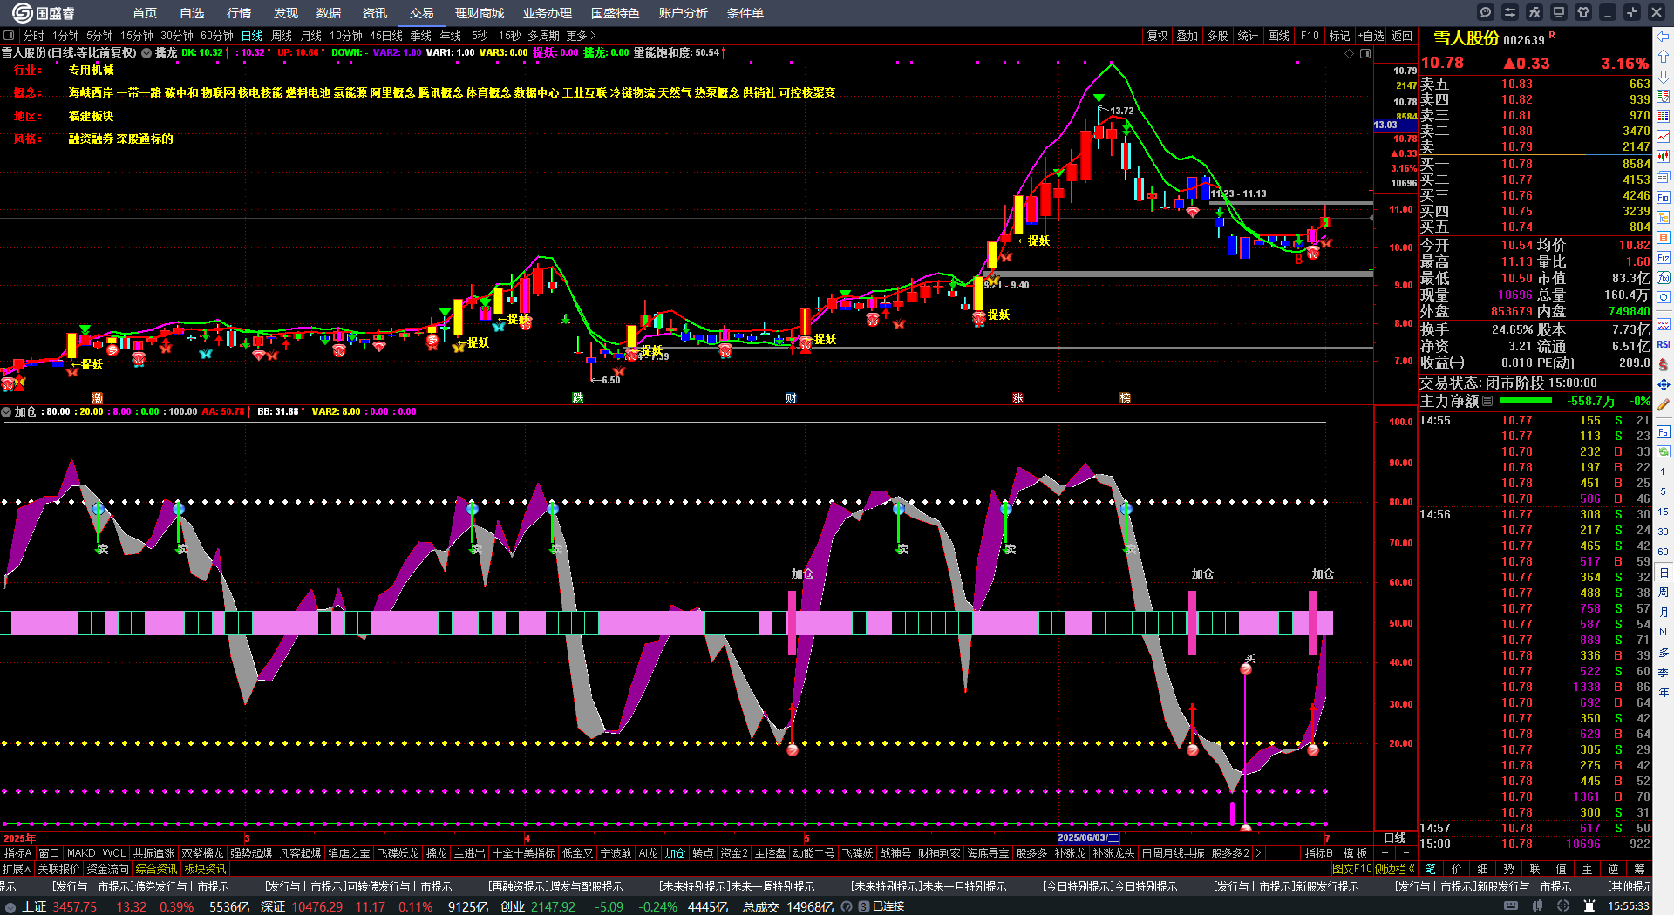
Task: Toggle 标记 mark option
Action: (x=1339, y=36)
